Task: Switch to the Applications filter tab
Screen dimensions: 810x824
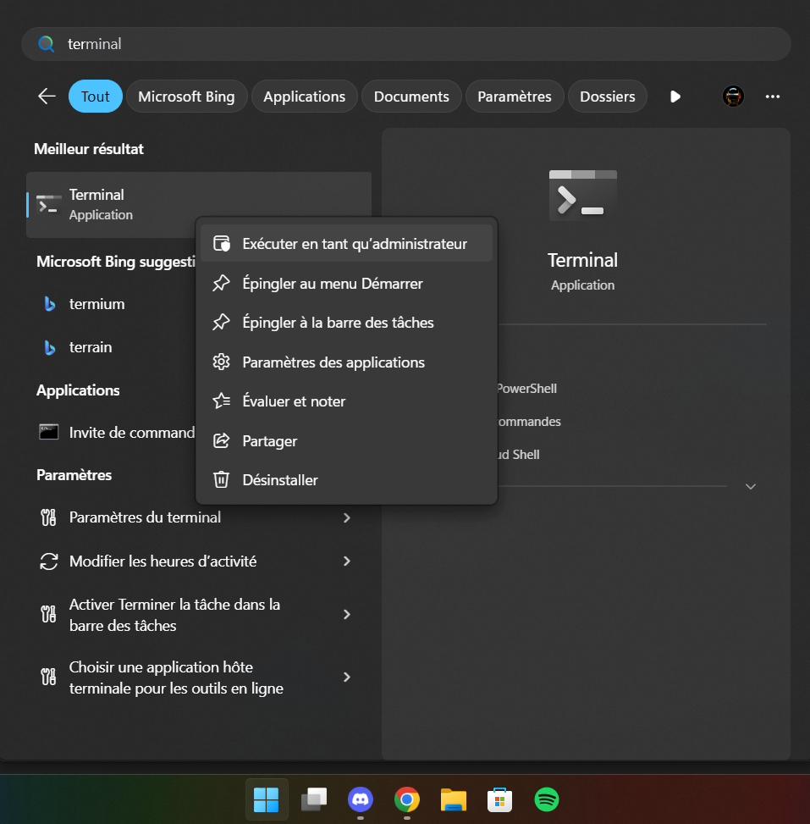Action: coord(304,97)
